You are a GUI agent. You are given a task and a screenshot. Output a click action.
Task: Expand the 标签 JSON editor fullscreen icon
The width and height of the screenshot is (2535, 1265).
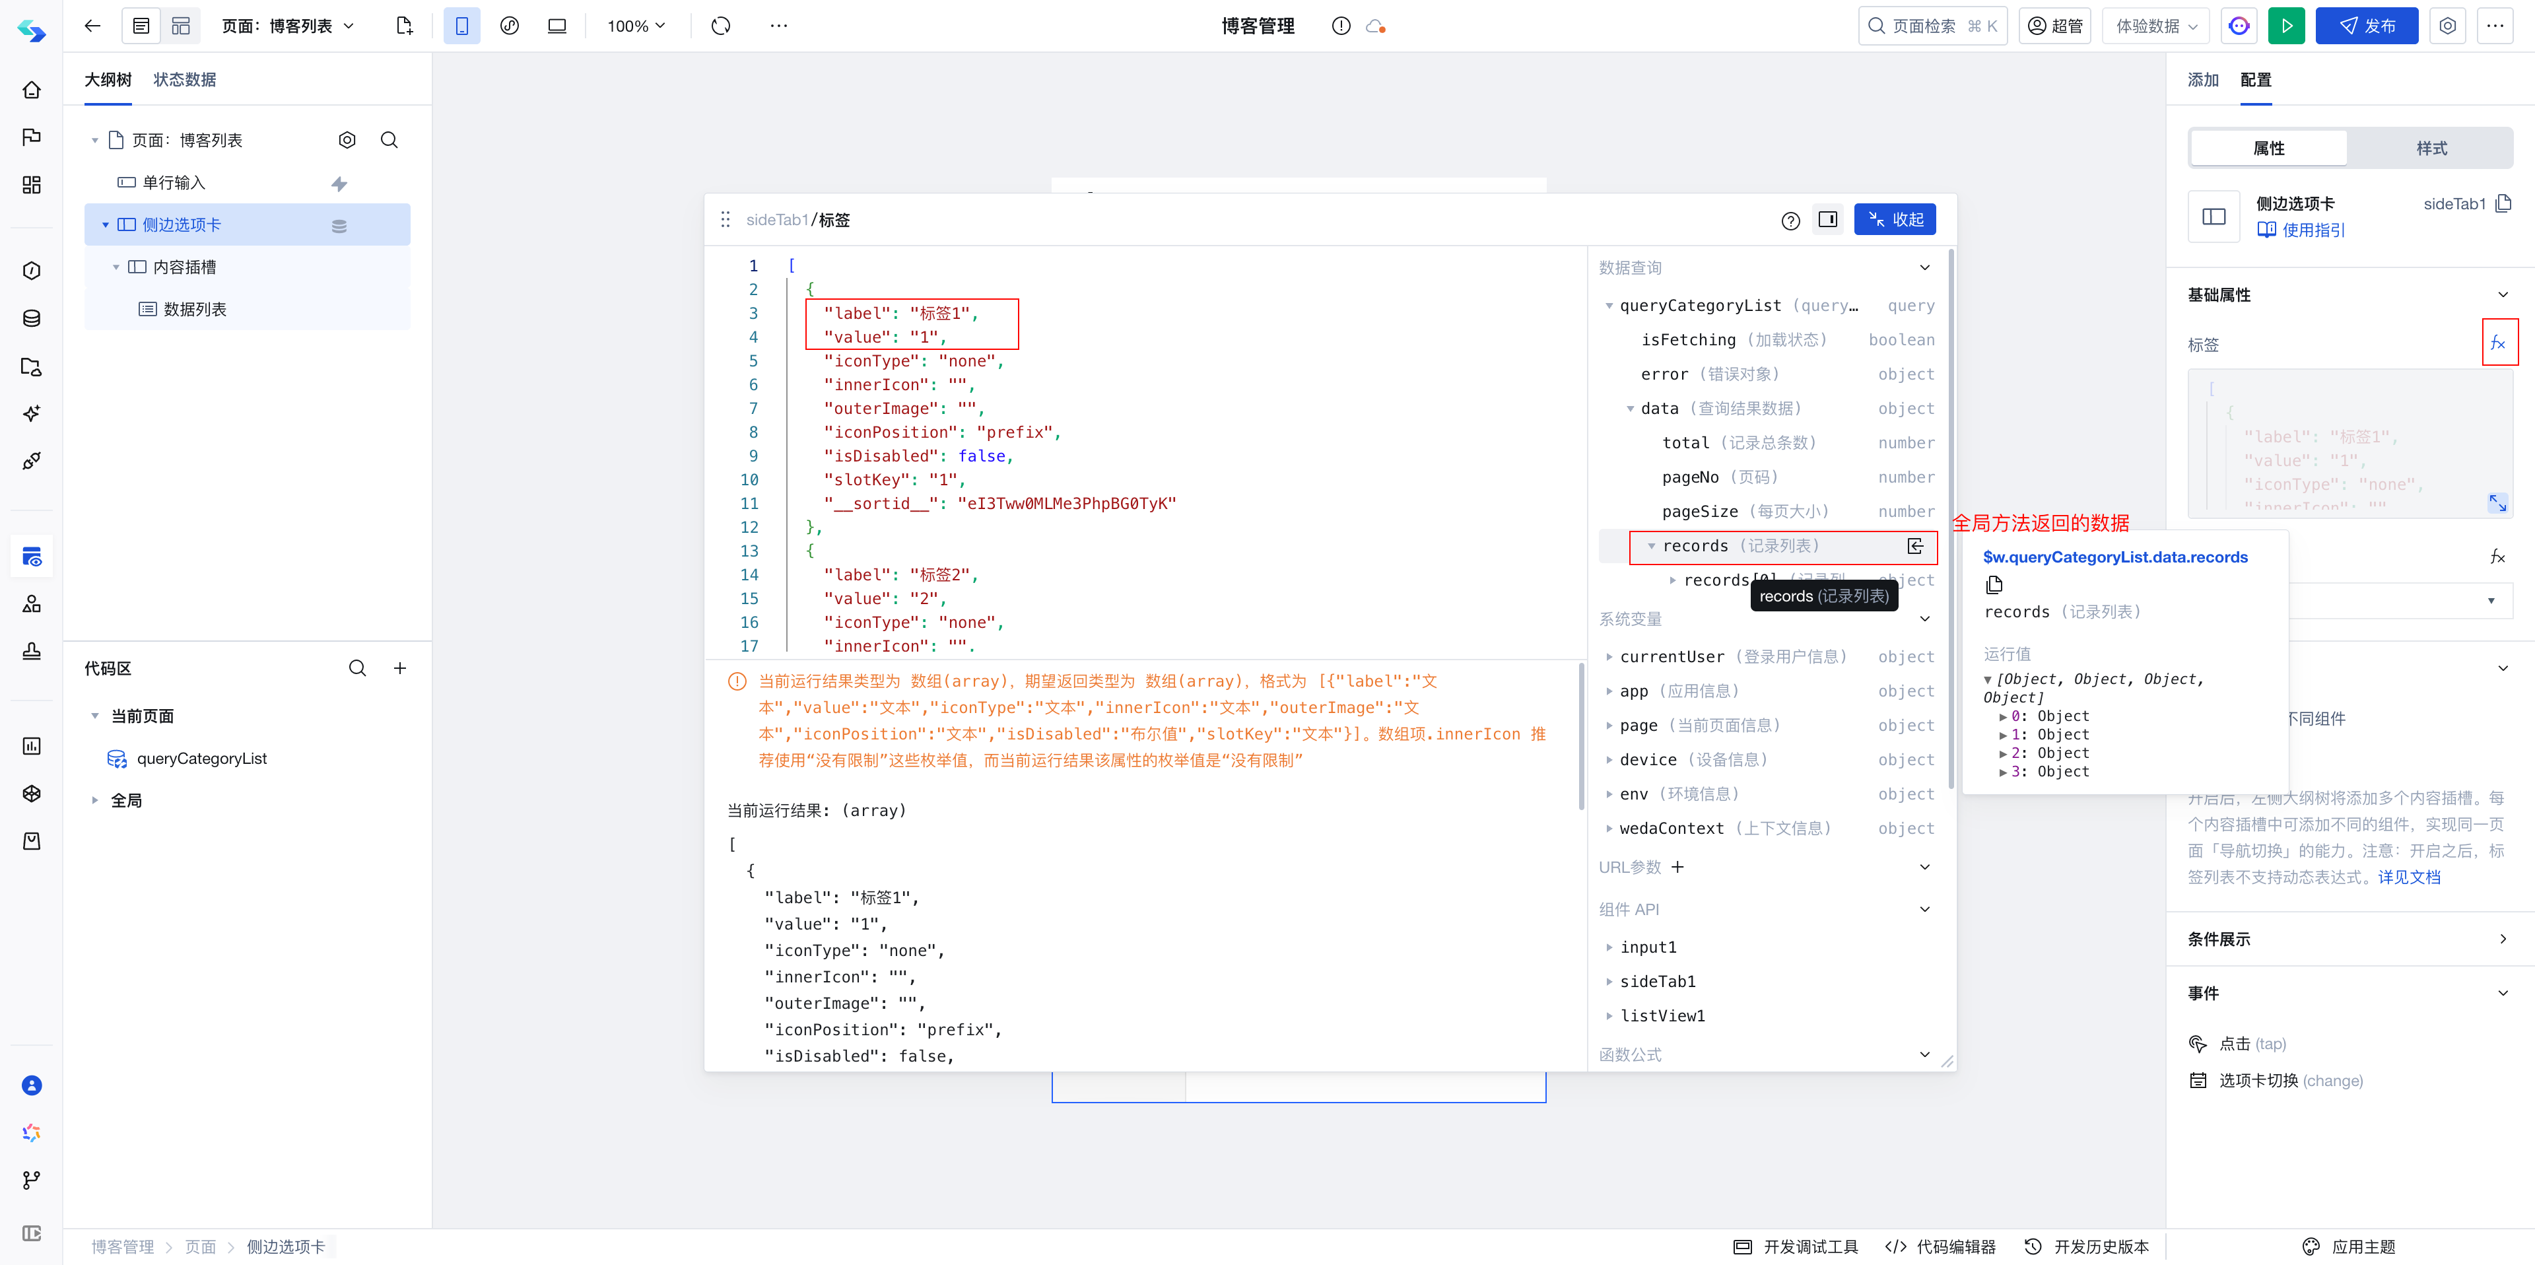2497,503
